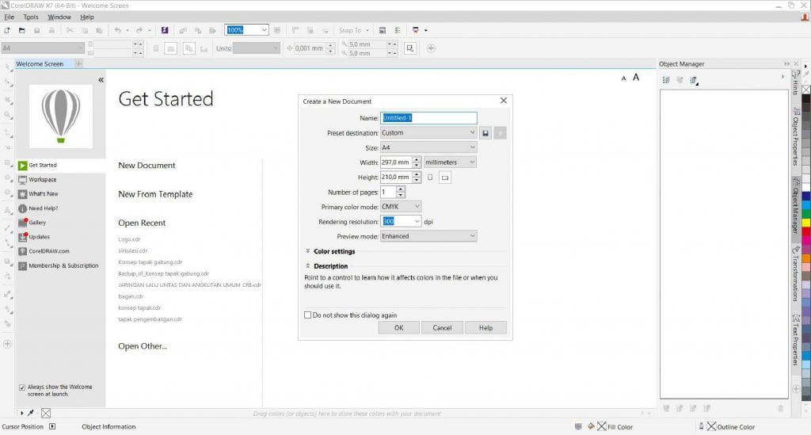811x435 pixels.
Task: Select the portrait orientation icon in dialog
Action: click(x=430, y=177)
